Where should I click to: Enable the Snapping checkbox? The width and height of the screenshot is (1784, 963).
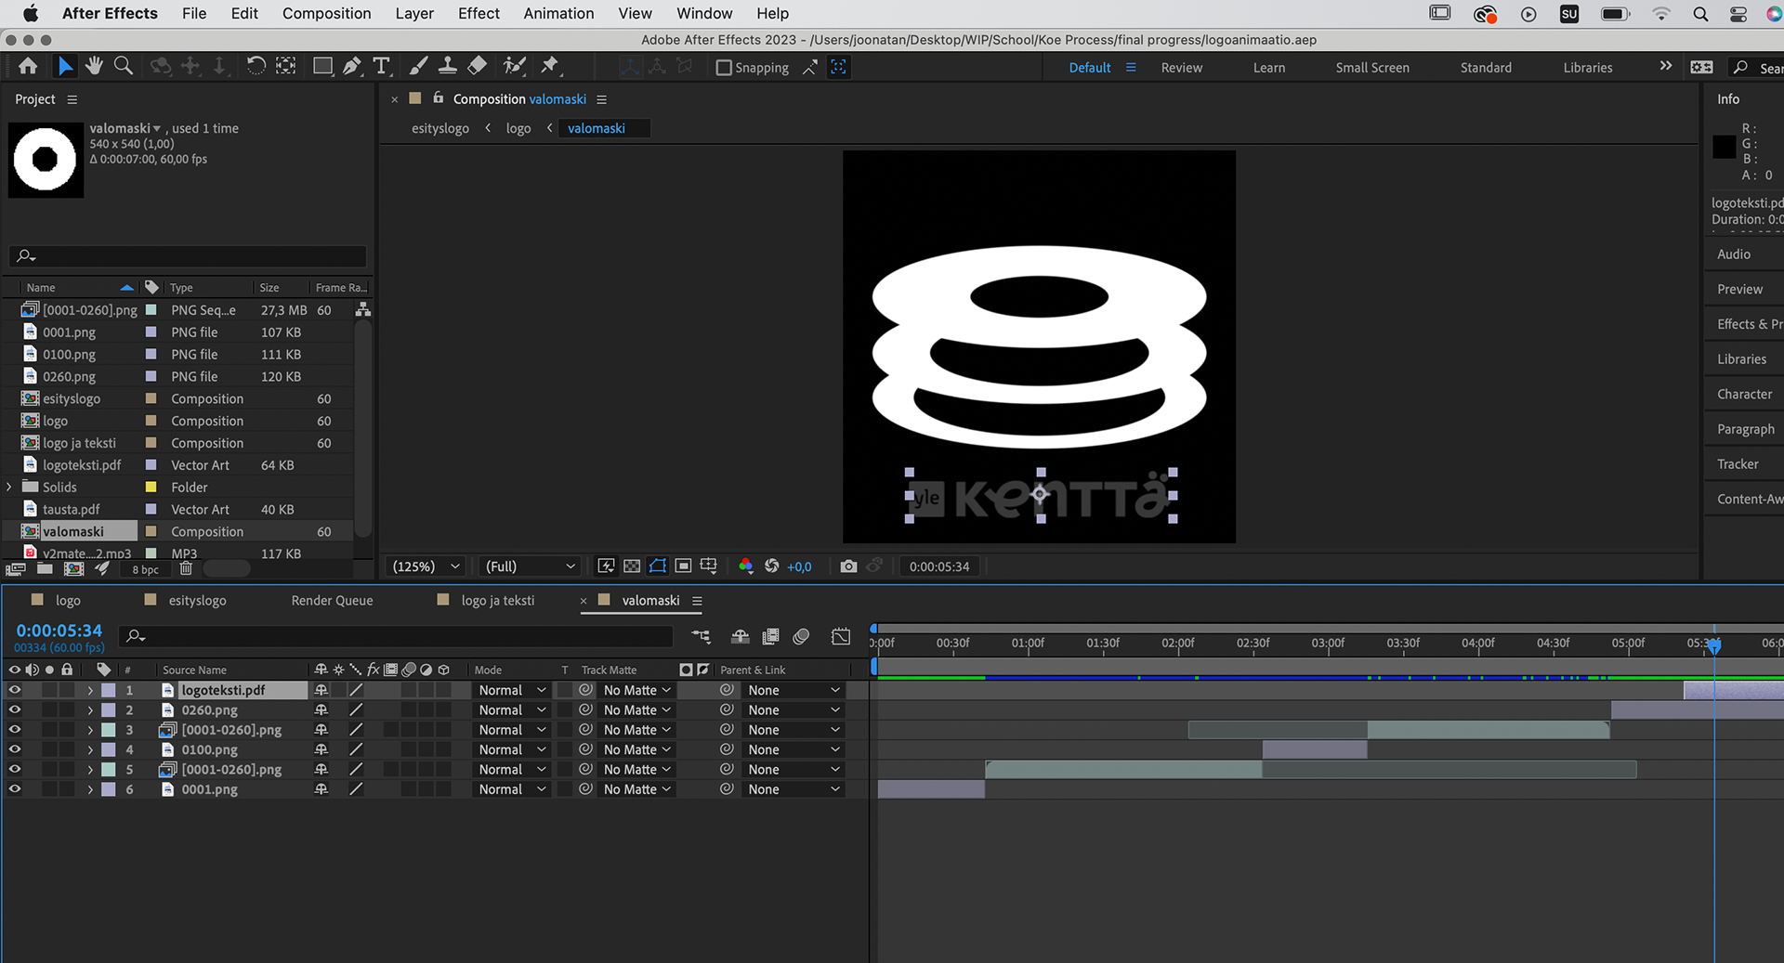click(724, 68)
